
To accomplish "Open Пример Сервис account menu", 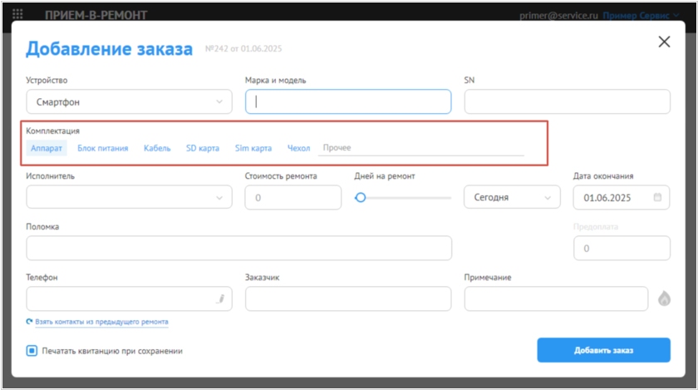I will pos(641,15).
